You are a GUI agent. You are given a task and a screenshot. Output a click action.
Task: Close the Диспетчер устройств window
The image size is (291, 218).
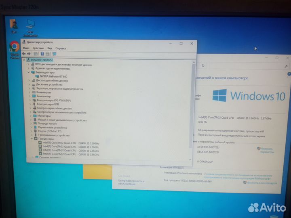pyautogui.click(x=192, y=44)
